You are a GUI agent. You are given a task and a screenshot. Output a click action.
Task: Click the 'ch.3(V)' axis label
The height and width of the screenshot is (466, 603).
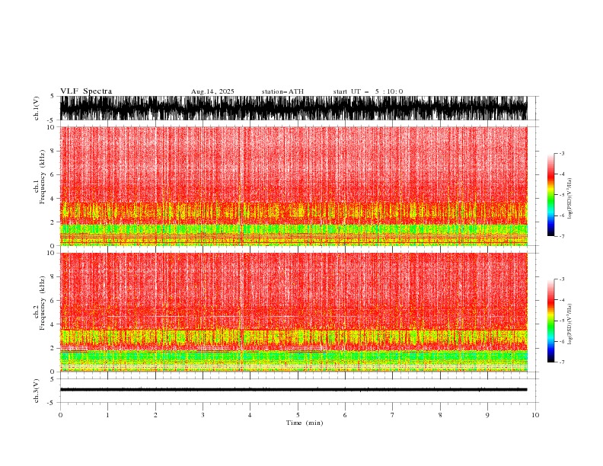(37, 391)
